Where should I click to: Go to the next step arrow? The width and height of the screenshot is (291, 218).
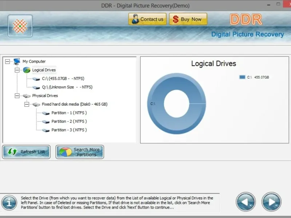point(271,202)
